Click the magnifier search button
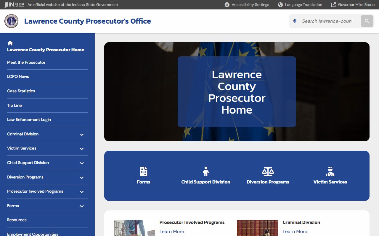The image size is (379, 236). pos(367,21)
